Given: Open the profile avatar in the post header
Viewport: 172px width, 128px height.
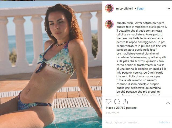Looking at the screenshot, I should 109,8.
